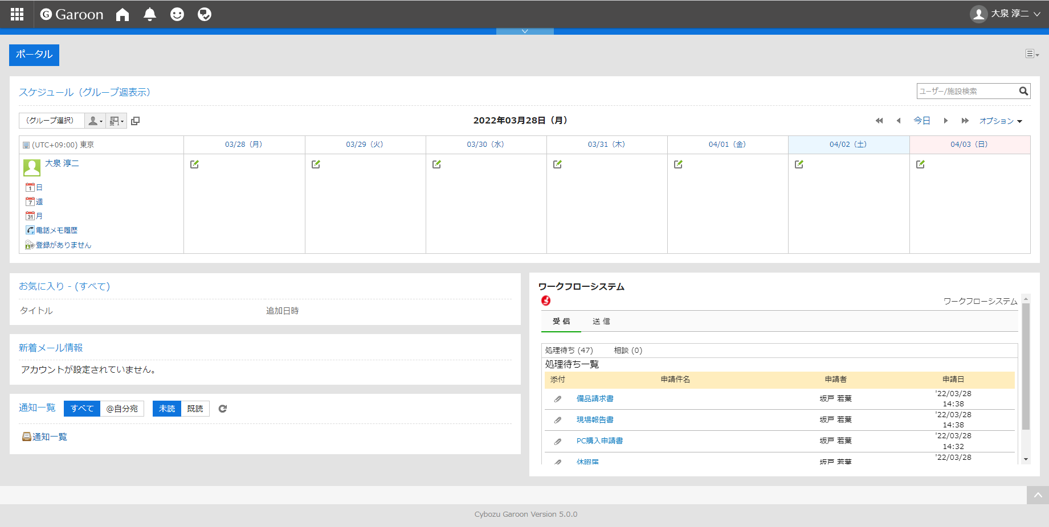Add new event on 03/28 Monday
This screenshot has width=1049, height=527.
point(195,164)
